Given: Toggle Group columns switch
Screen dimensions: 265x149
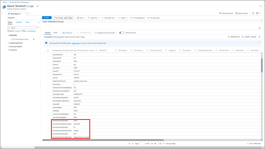Looking at the screenshot, I should pos(121,33).
